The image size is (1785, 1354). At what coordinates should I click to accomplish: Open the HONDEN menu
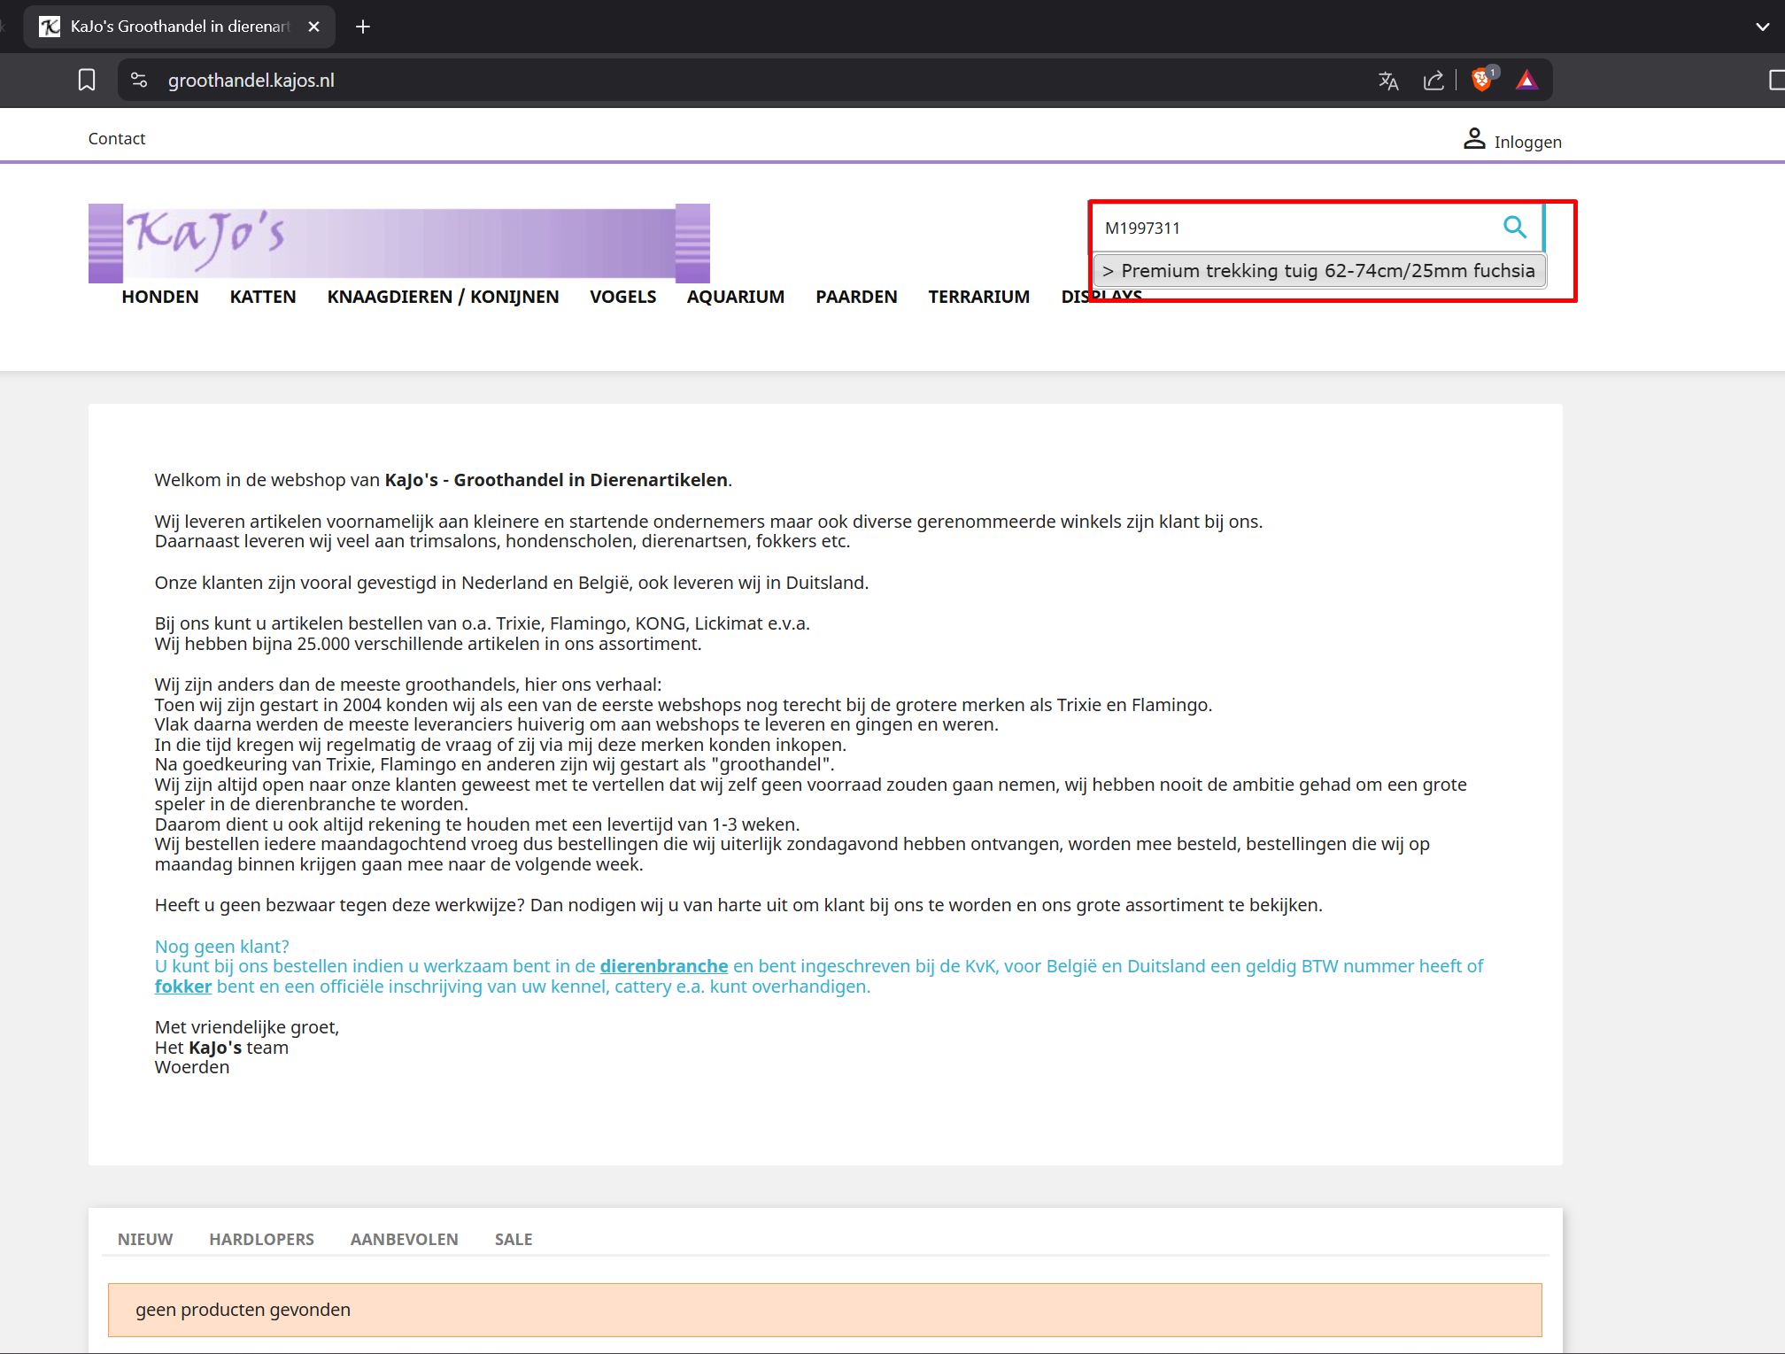tap(160, 297)
